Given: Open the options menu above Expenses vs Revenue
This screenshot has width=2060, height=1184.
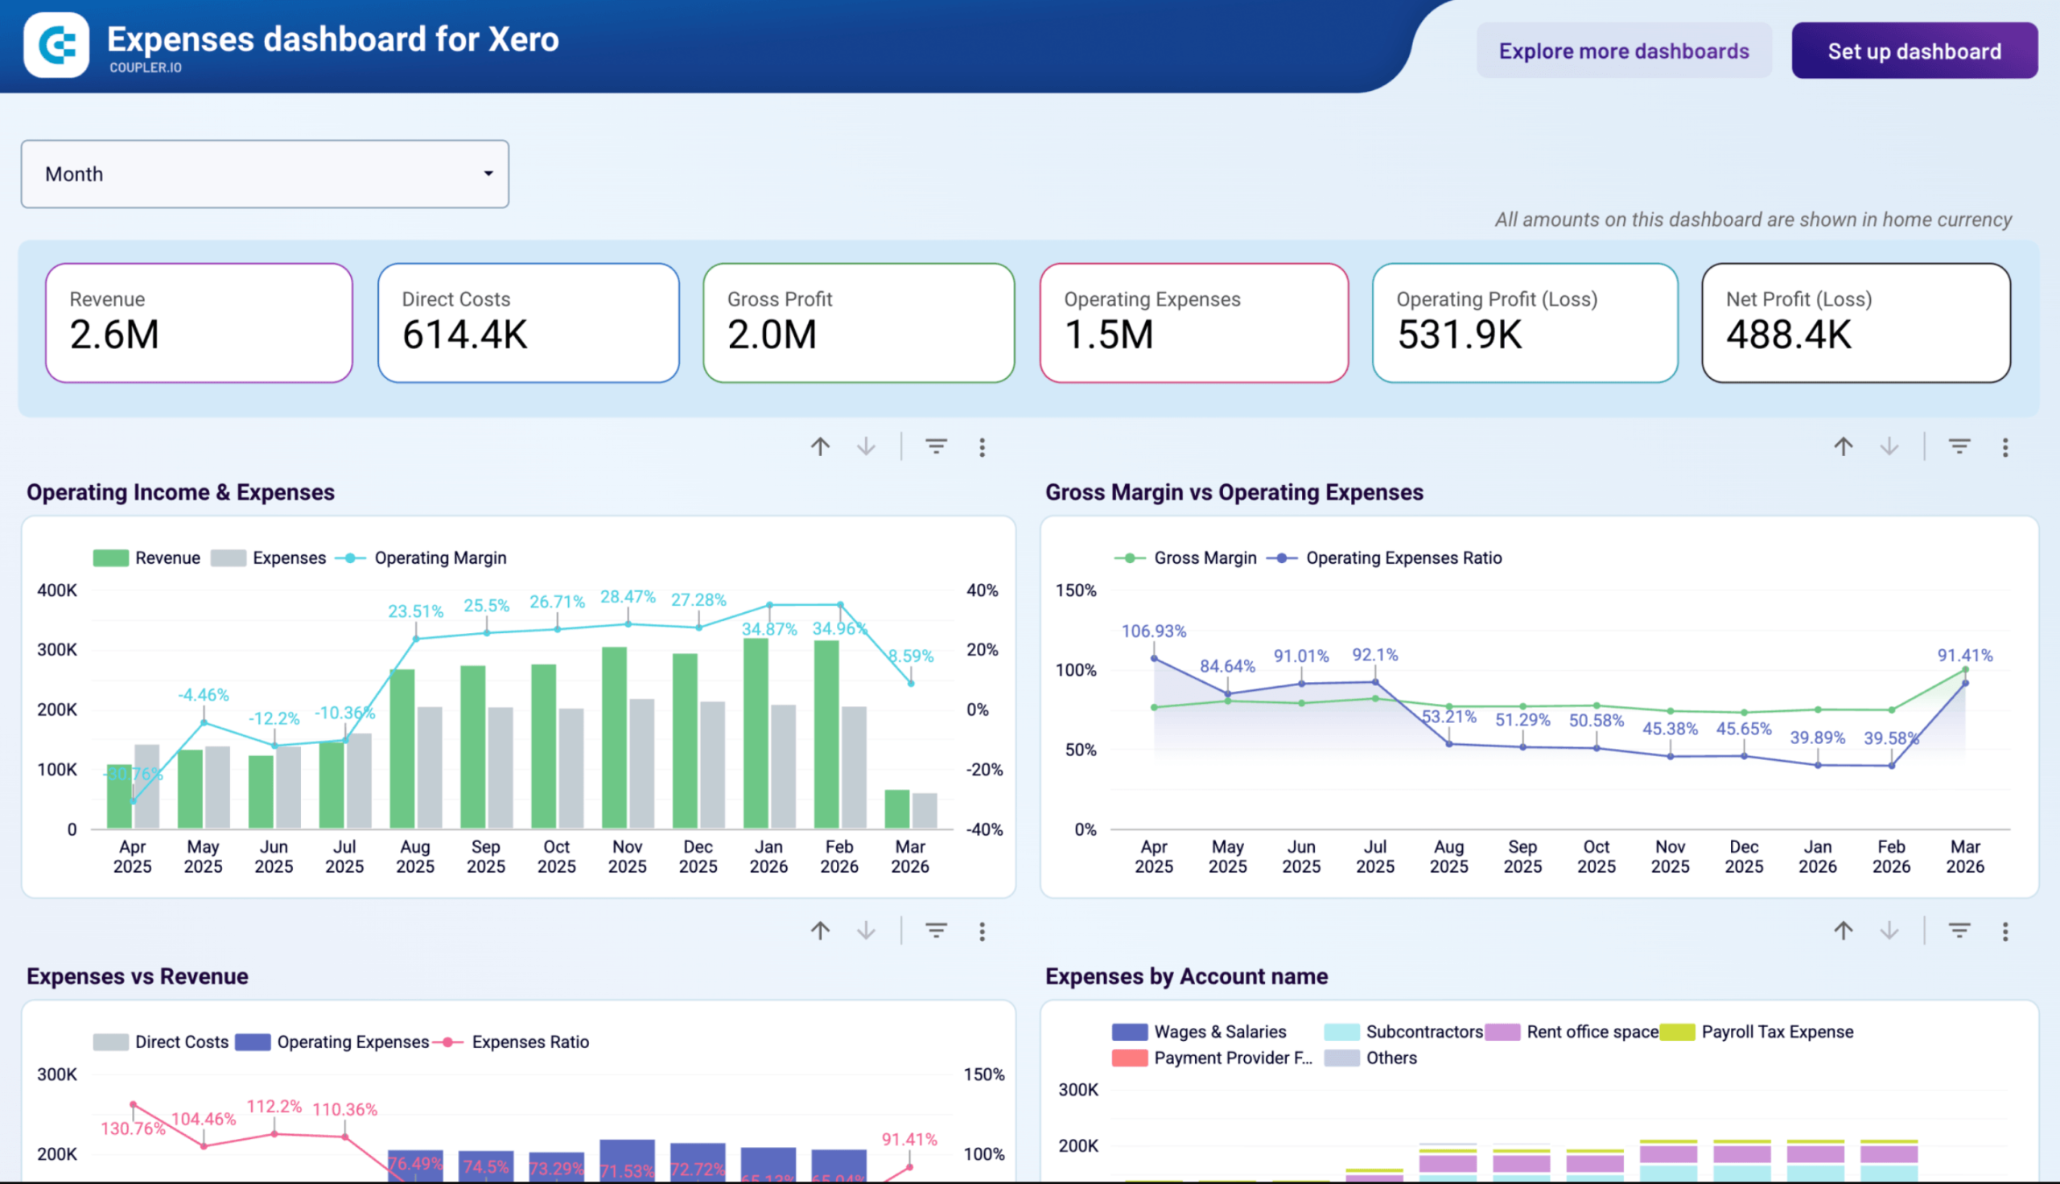Looking at the screenshot, I should [983, 931].
